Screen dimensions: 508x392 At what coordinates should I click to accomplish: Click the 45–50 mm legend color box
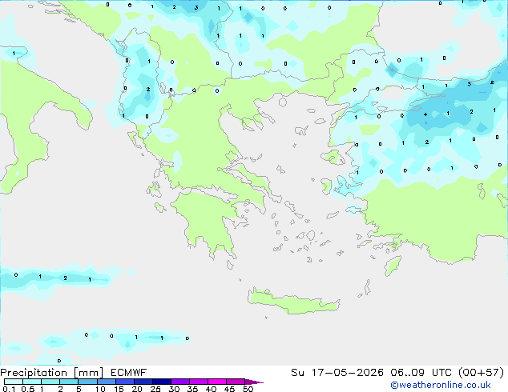pos(236,382)
